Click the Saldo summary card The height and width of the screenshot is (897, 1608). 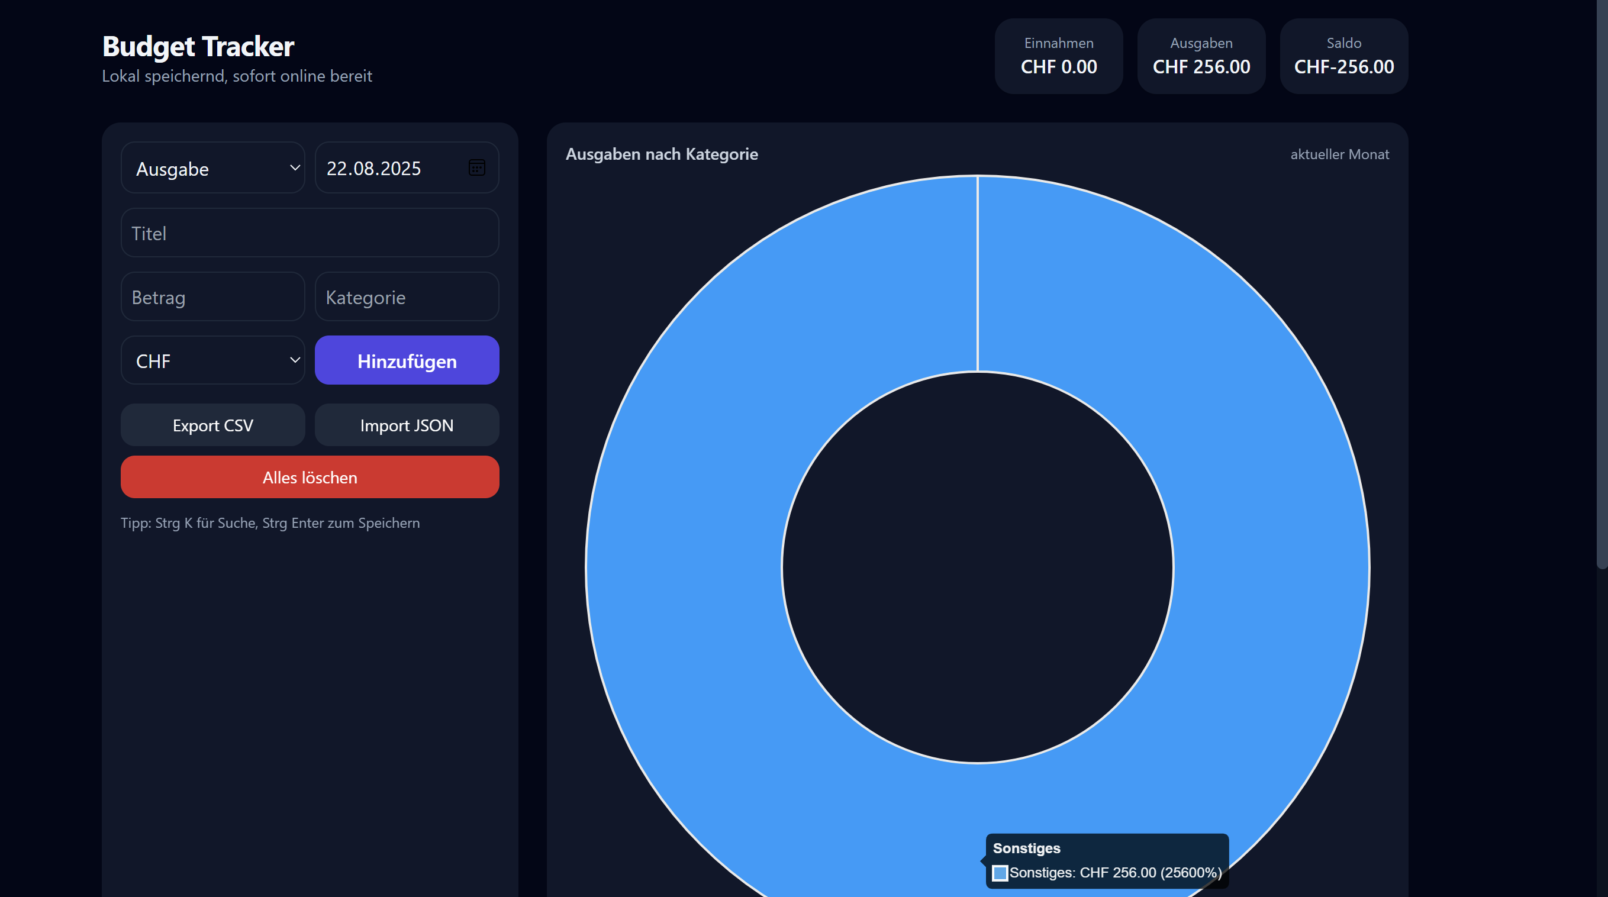tap(1343, 56)
